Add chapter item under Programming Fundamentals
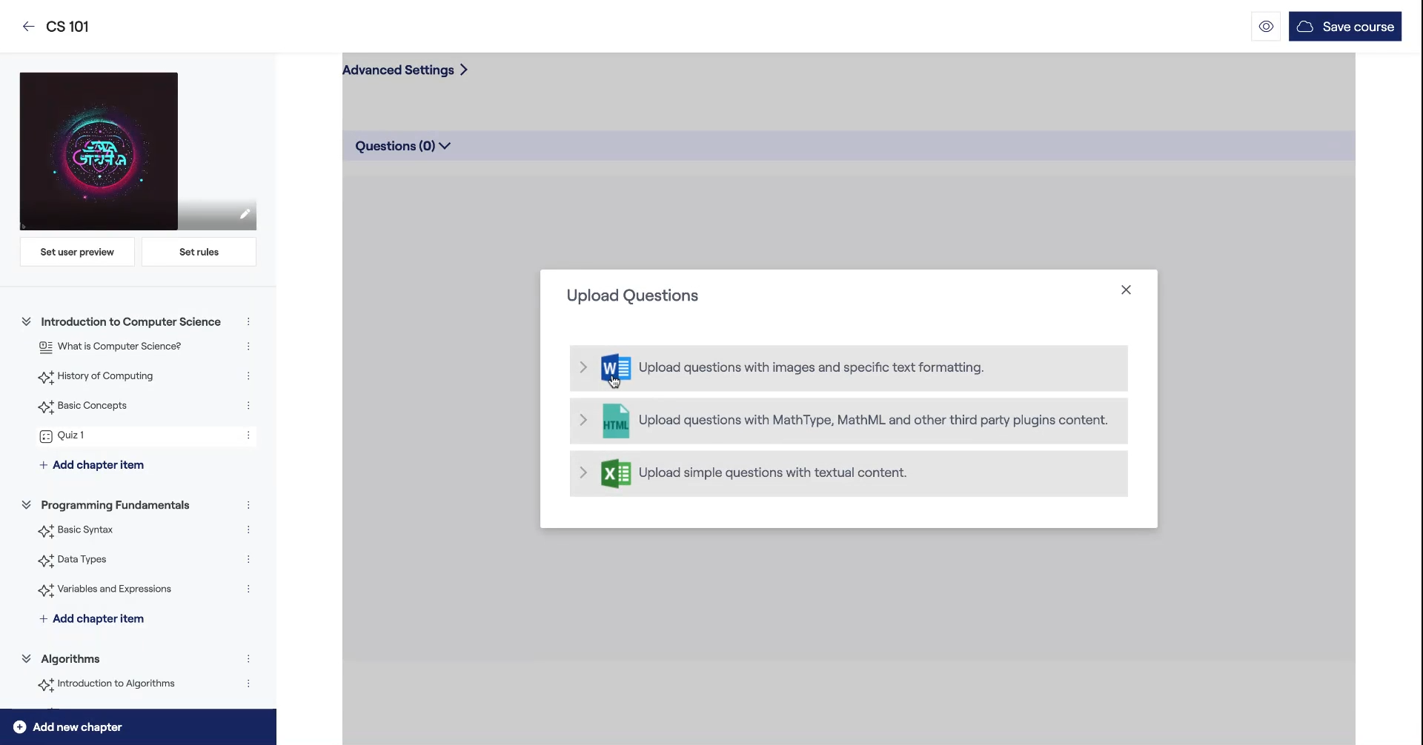This screenshot has width=1423, height=745. (x=98, y=619)
